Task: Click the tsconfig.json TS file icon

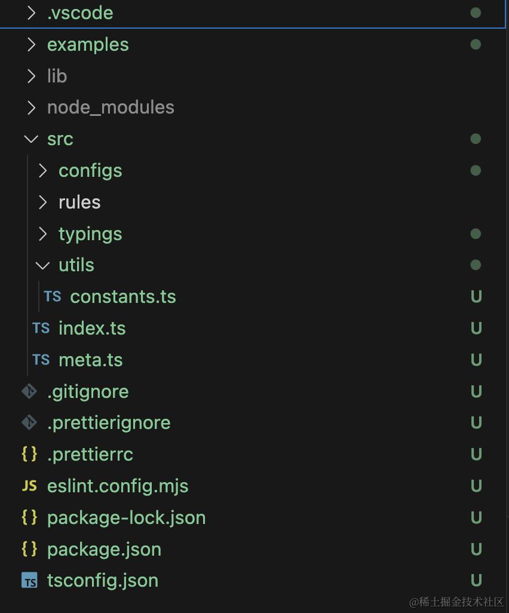Action: pos(29,580)
